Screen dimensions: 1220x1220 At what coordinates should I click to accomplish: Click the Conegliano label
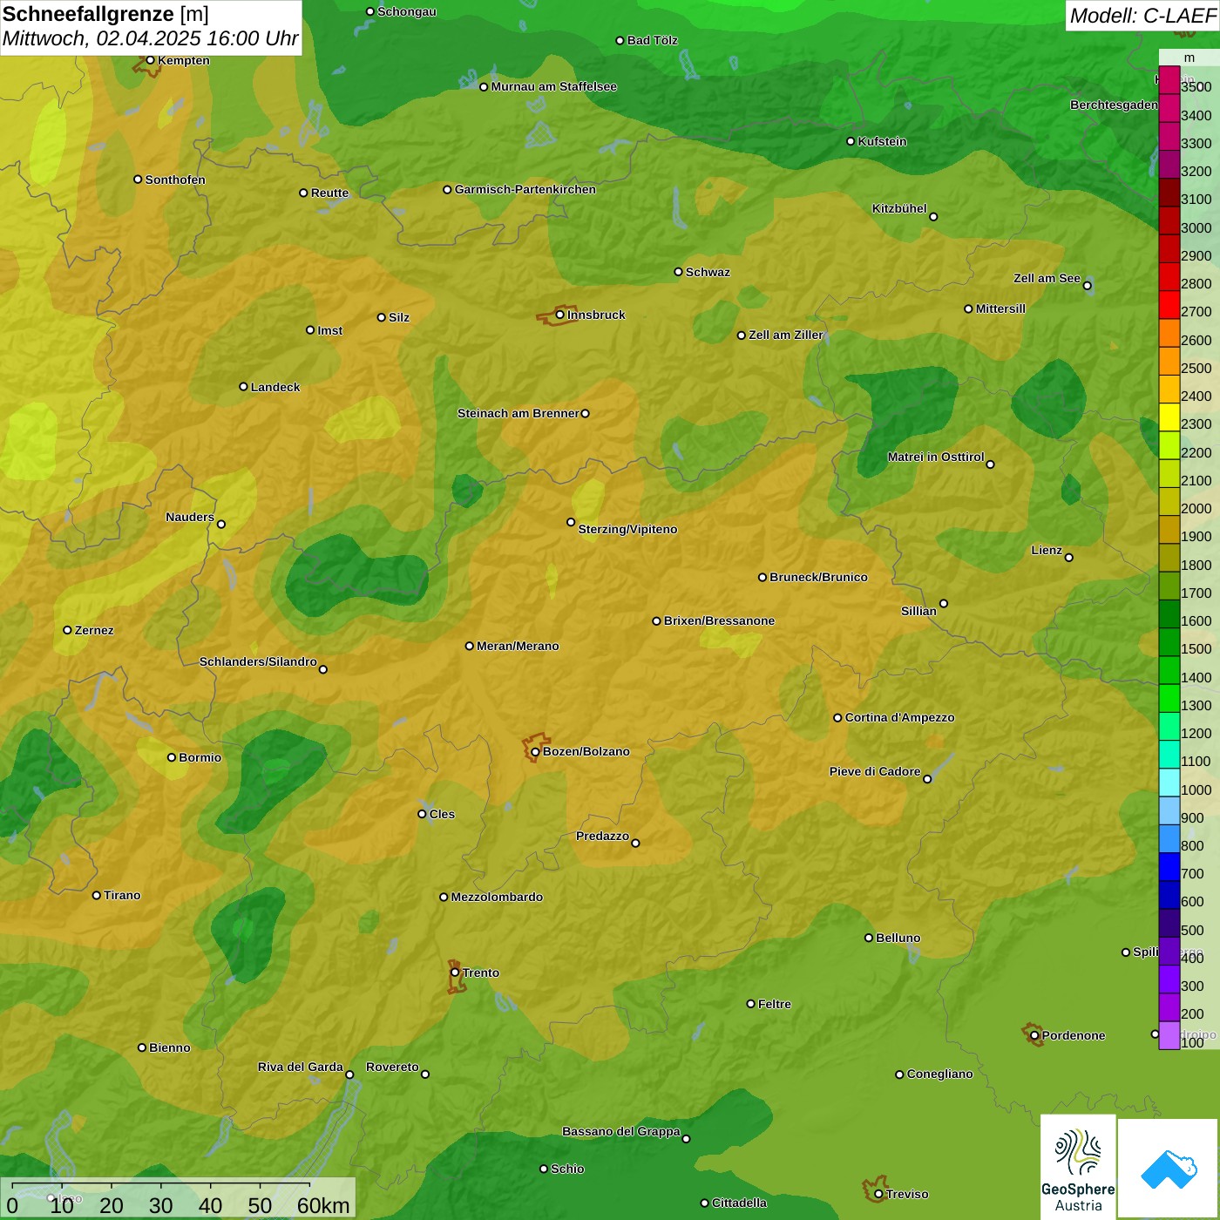939,1074
